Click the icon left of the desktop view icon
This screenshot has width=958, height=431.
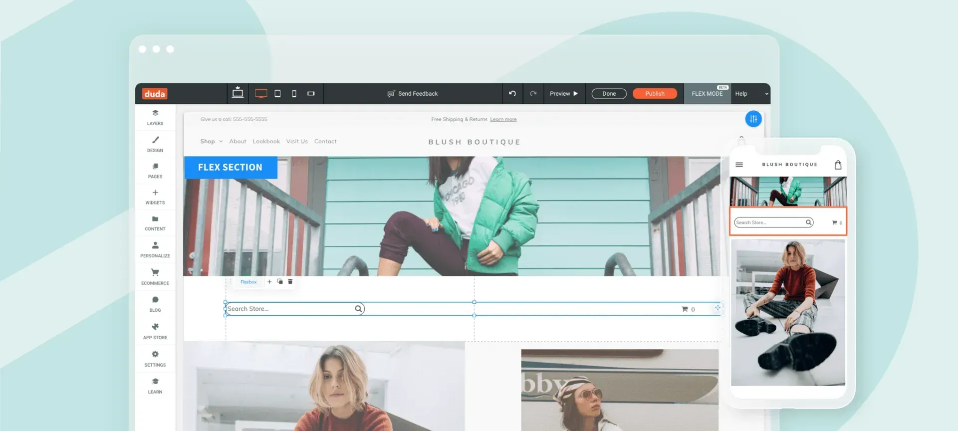tap(238, 92)
